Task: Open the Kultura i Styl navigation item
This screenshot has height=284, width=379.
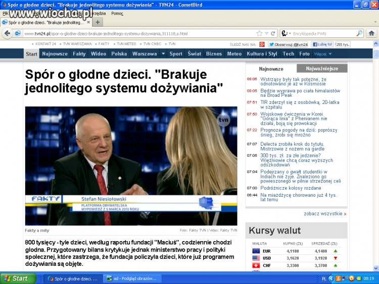Action: (262, 54)
